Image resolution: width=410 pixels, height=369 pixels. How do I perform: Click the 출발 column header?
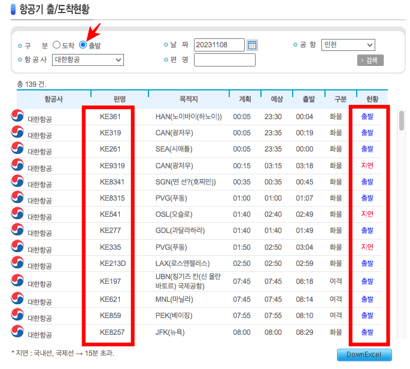coord(309,99)
